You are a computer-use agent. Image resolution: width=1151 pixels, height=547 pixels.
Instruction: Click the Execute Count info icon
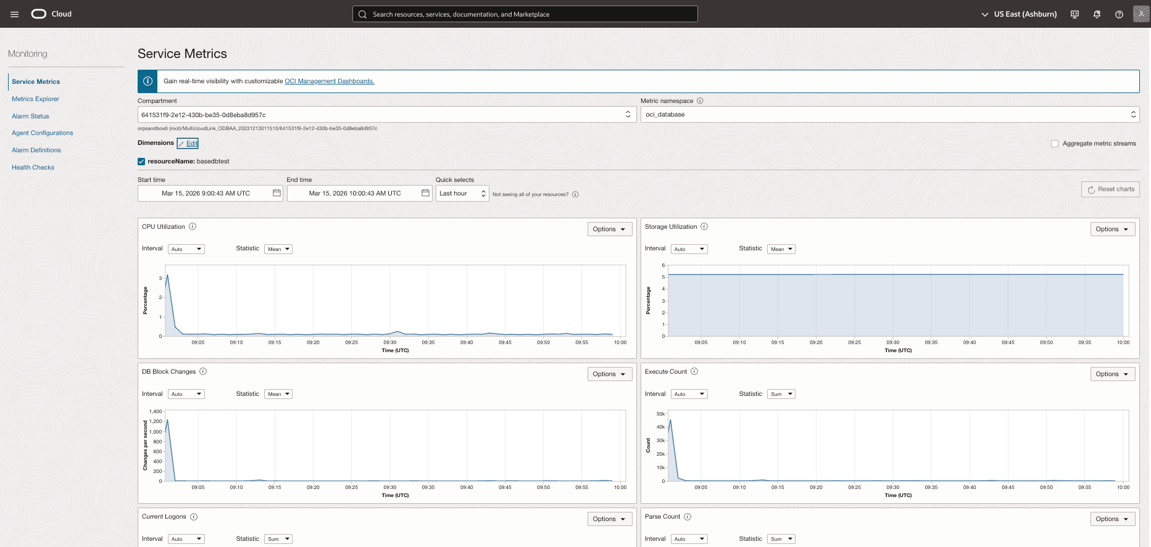[x=694, y=371]
